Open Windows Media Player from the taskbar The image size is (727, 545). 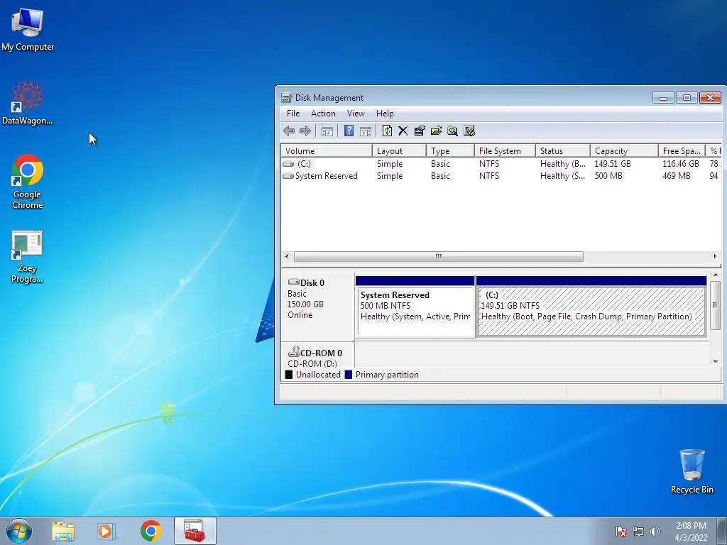tap(106, 532)
